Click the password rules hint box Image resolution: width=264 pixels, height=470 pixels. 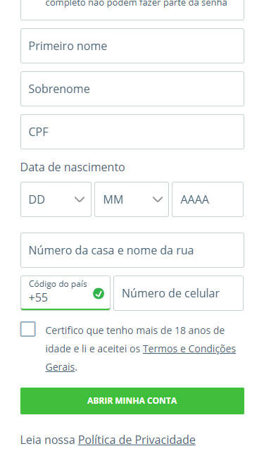pos(132,10)
